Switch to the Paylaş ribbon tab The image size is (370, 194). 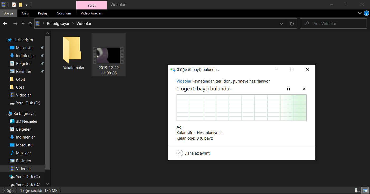(43, 13)
